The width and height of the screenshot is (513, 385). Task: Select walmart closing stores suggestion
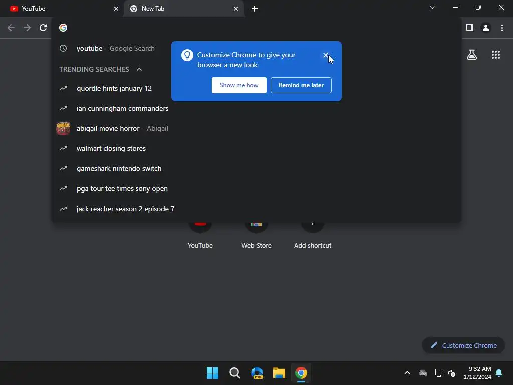pos(256,148)
